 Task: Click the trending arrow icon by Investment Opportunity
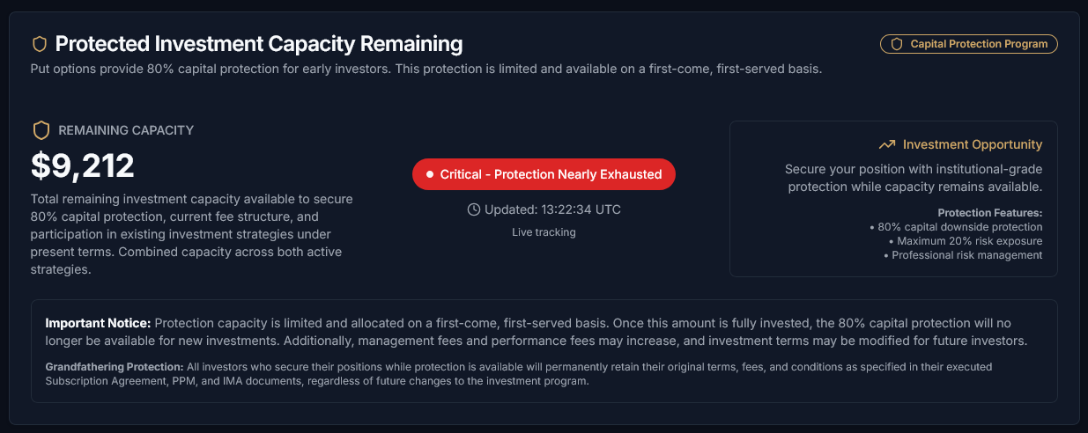click(887, 144)
